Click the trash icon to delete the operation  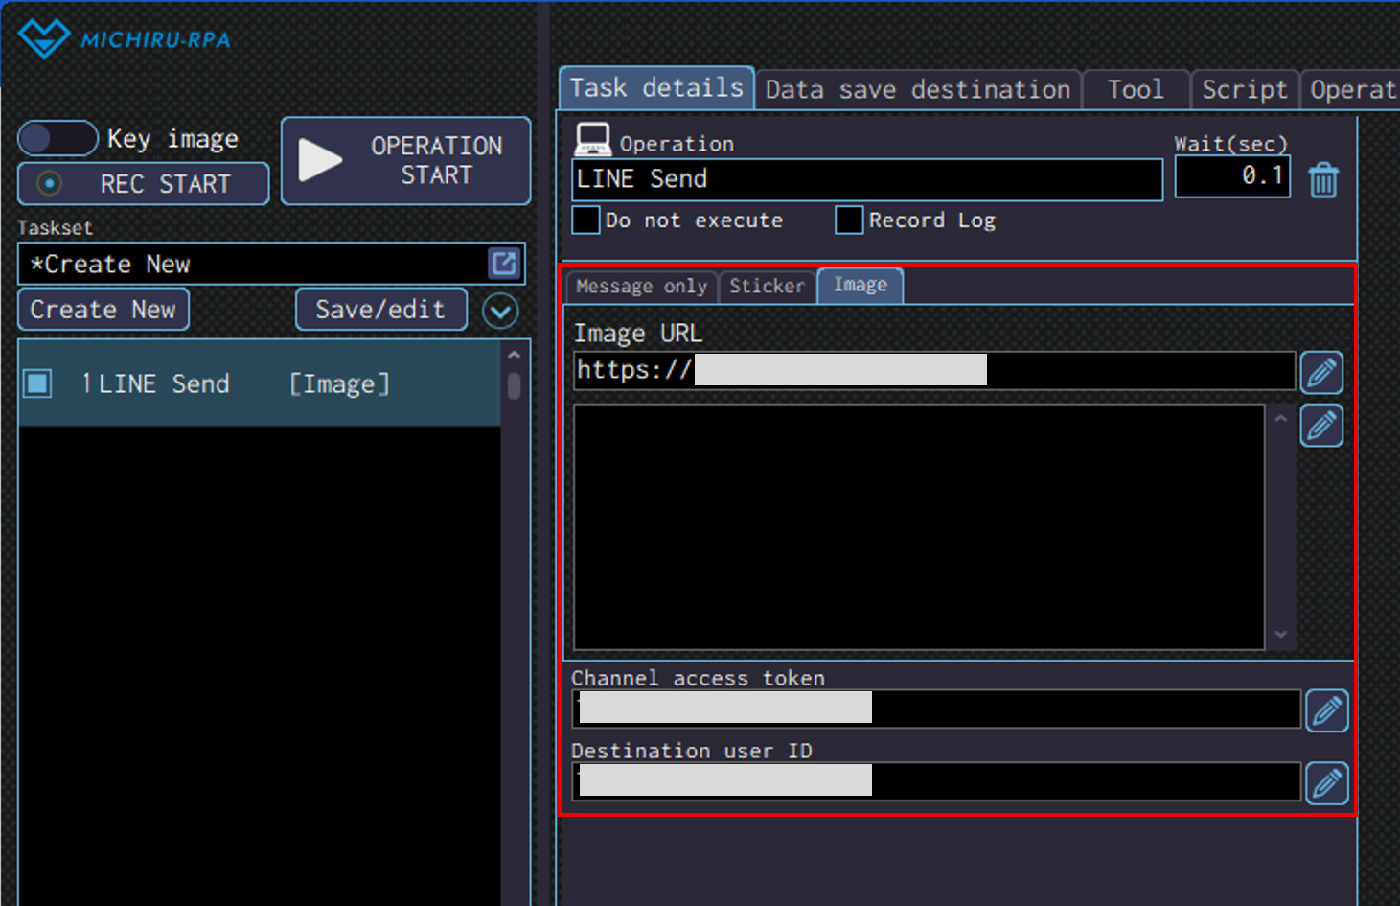coord(1323,179)
